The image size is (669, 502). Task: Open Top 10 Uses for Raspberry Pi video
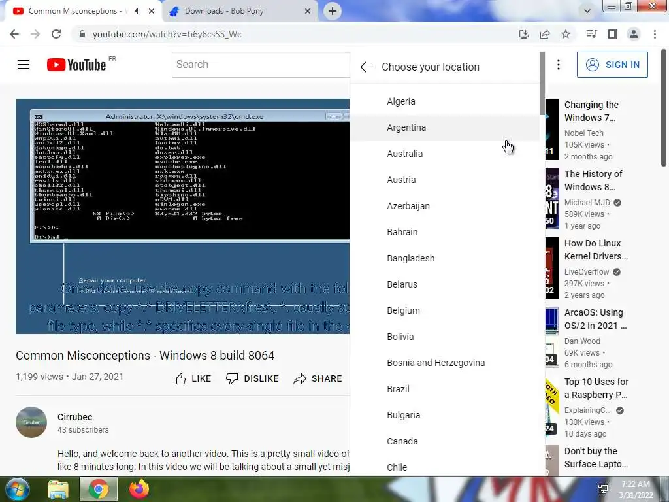[596, 388]
